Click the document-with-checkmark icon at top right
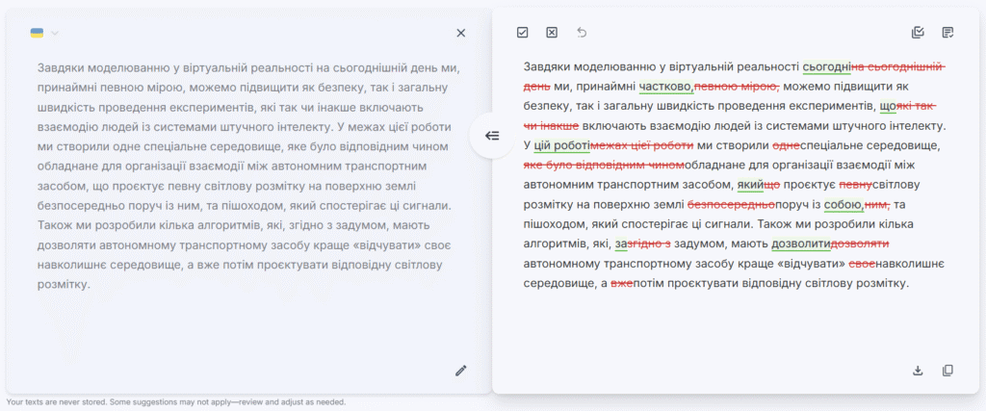 (947, 33)
